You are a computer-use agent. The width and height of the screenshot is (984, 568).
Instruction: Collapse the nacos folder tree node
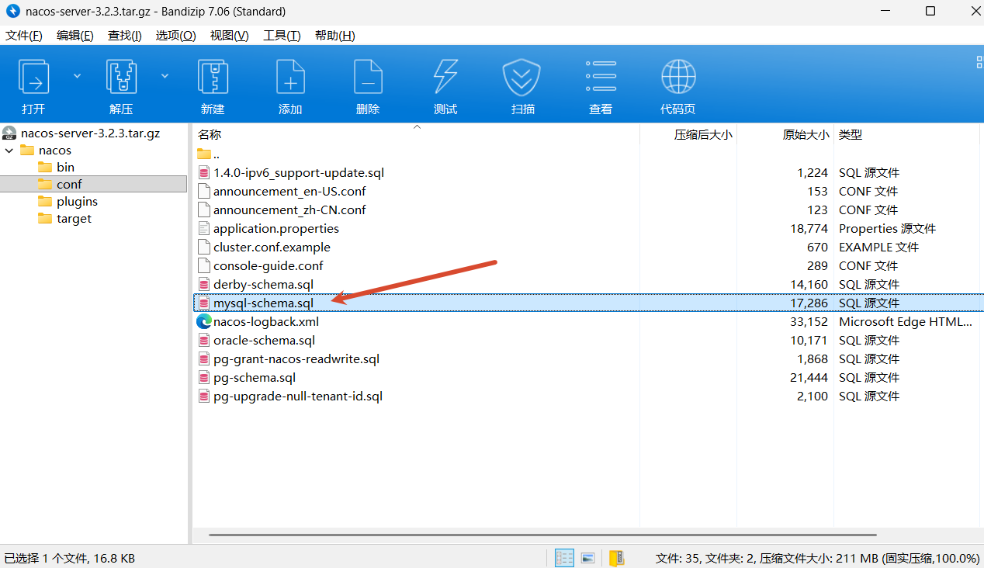coord(9,150)
